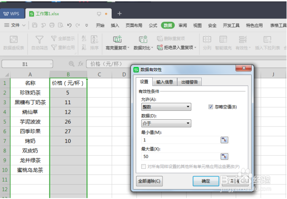Click the range picker icon beside 最小值
Viewport: 287px width, 199px height.
point(224,140)
